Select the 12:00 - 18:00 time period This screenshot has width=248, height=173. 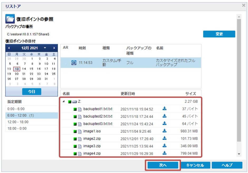pyautogui.click(x=32, y=122)
